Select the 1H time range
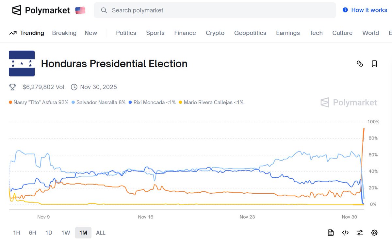The image size is (392, 243). coord(16,233)
